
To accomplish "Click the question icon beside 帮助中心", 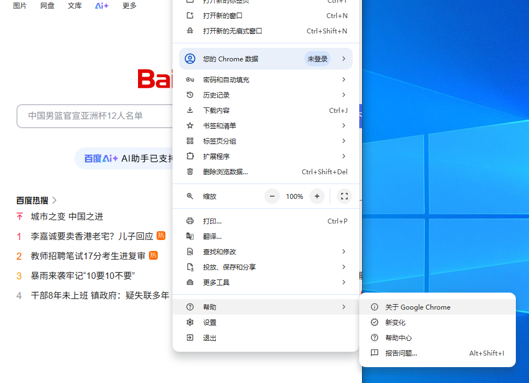I will [x=374, y=338].
